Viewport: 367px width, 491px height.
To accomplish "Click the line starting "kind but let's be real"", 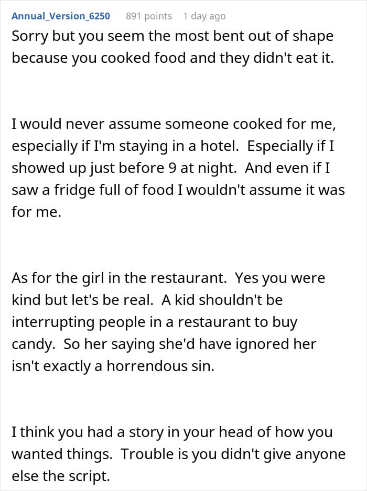I will point(147,300).
